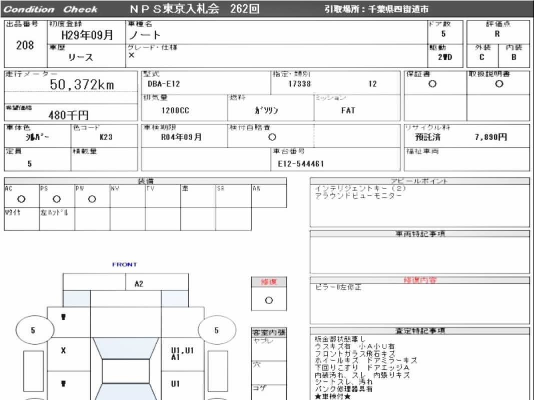Select the drive type 2WD
This screenshot has height=400, width=534.
click(x=445, y=57)
